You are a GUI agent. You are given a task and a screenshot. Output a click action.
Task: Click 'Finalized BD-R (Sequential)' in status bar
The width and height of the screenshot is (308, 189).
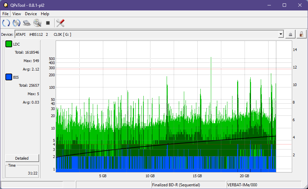click(176, 185)
